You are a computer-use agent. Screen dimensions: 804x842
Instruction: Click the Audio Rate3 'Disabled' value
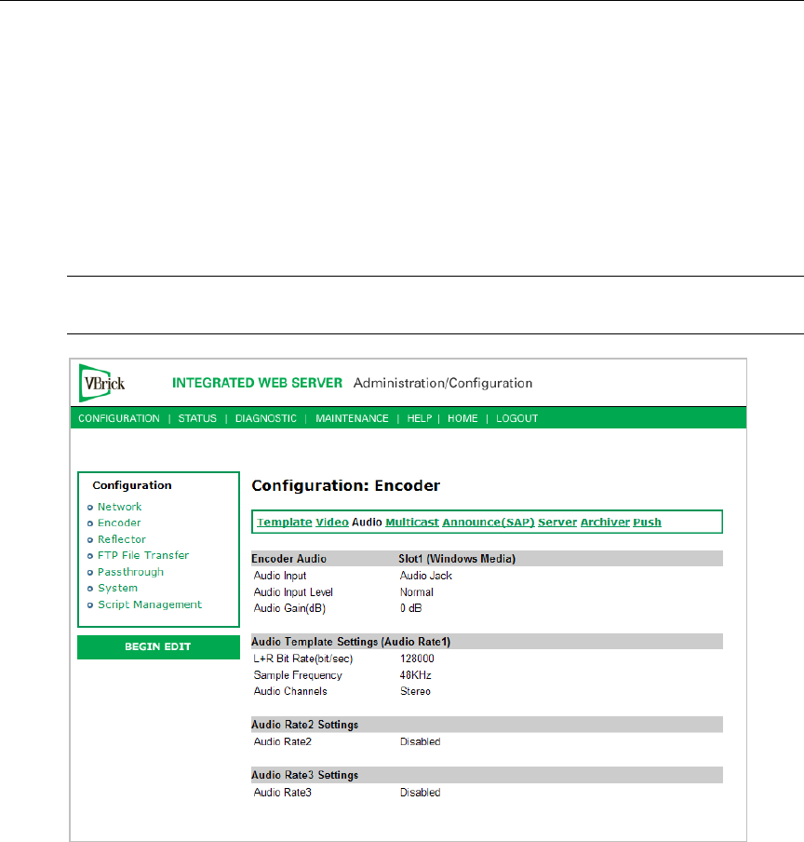click(x=420, y=793)
